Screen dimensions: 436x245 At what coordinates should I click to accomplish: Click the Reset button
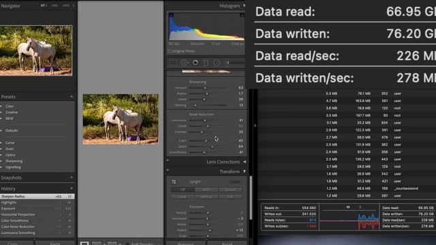click(x=227, y=244)
